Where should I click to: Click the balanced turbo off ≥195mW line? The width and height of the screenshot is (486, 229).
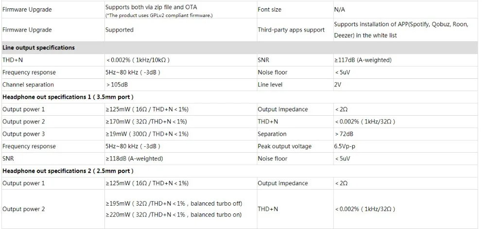(174, 204)
